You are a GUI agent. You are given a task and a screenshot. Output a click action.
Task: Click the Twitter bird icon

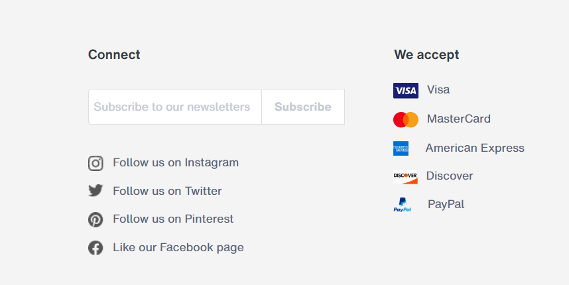coord(95,191)
